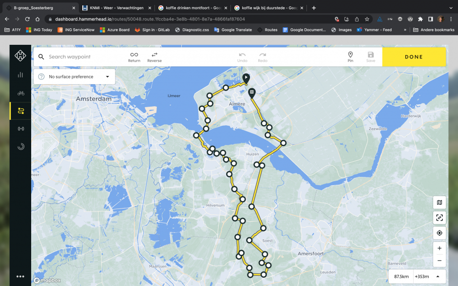458x286 pixels.
Task: Click the yellow DONE button
Action: pyautogui.click(x=414, y=57)
